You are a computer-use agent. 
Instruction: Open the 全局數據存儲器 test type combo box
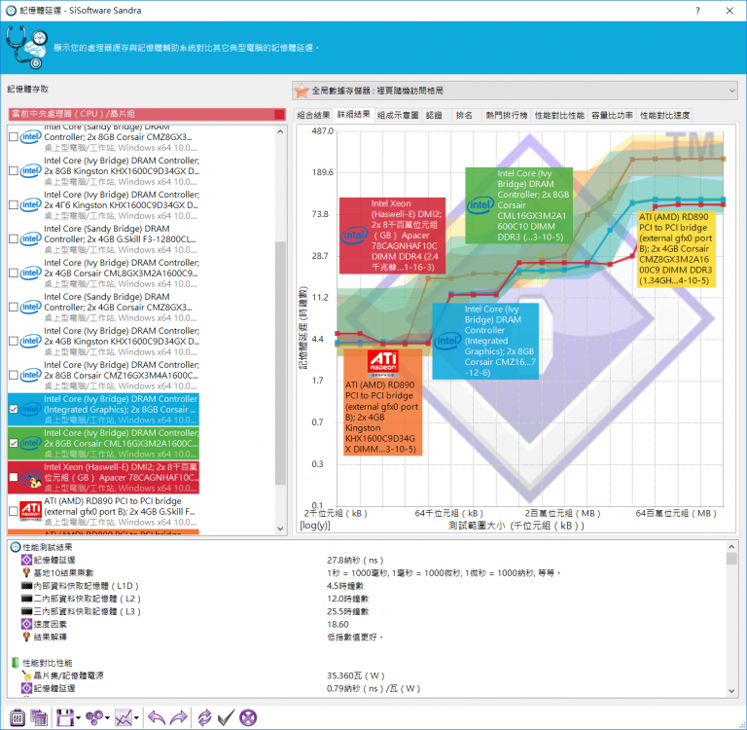click(x=515, y=91)
